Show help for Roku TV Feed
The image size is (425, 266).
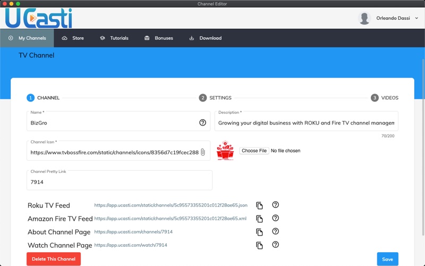pyautogui.click(x=275, y=205)
